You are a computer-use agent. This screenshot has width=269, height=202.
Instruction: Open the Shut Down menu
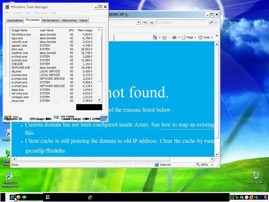41,13
